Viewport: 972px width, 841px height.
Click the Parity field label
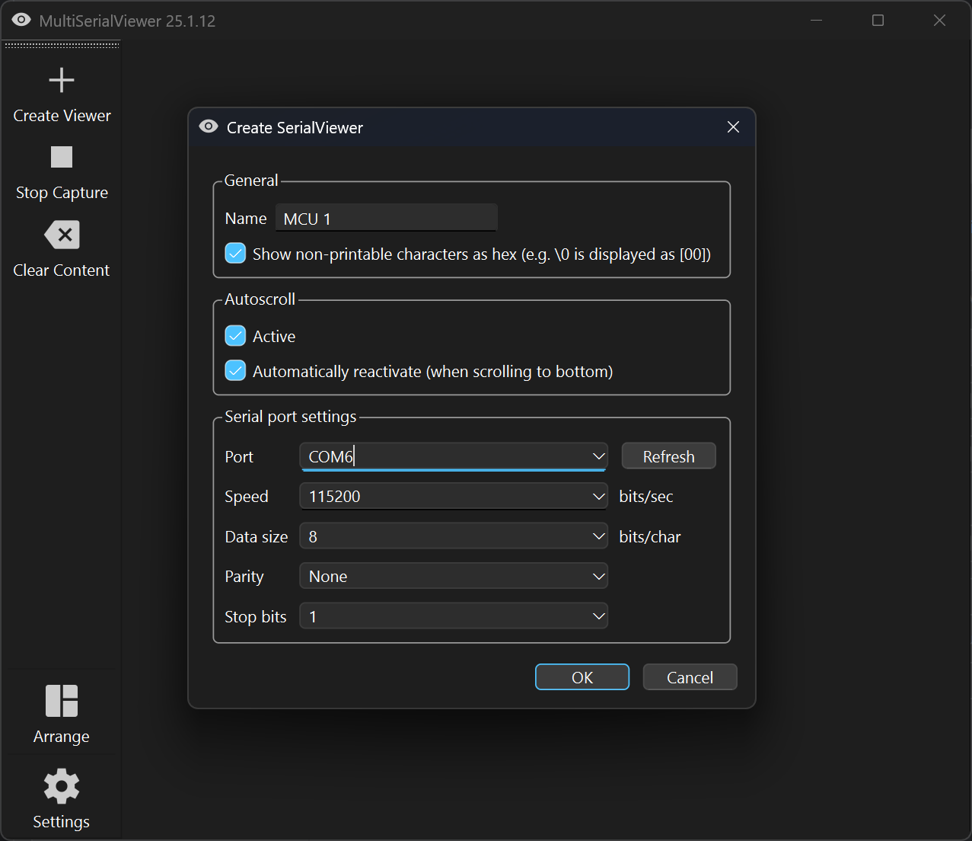point(244,577)
